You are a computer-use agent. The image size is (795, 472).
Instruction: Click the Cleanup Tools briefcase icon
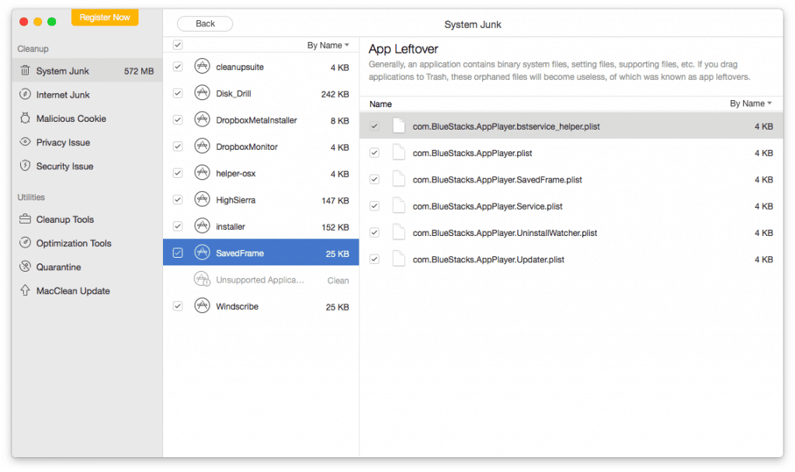tap(25, 219)
